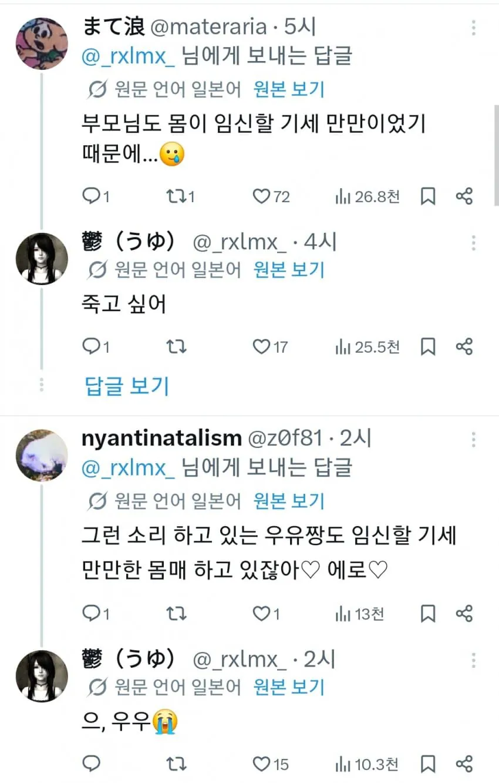
Task: Bookmark the nyantinatalism reply
Action: 428,614
